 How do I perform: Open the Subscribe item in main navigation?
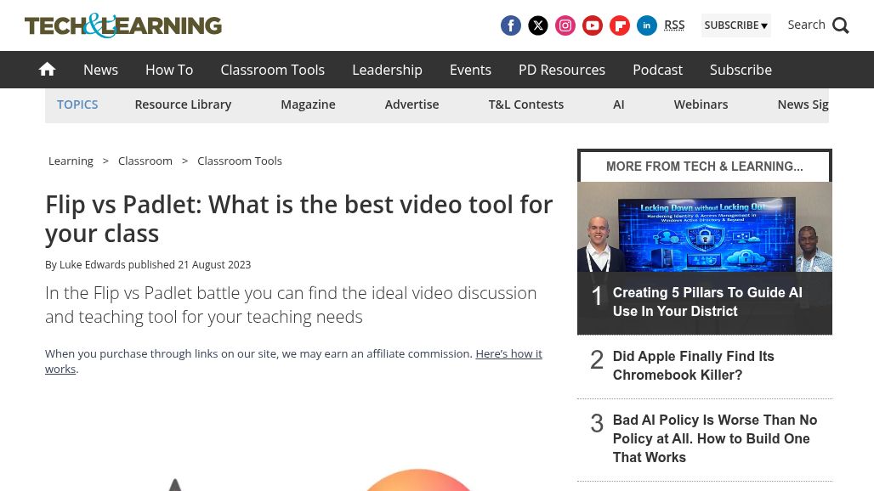[x=741, y=70]
